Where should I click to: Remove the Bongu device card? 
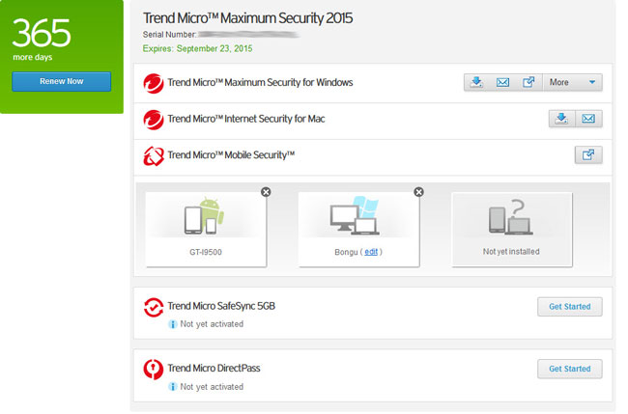(x=418, y=192)
